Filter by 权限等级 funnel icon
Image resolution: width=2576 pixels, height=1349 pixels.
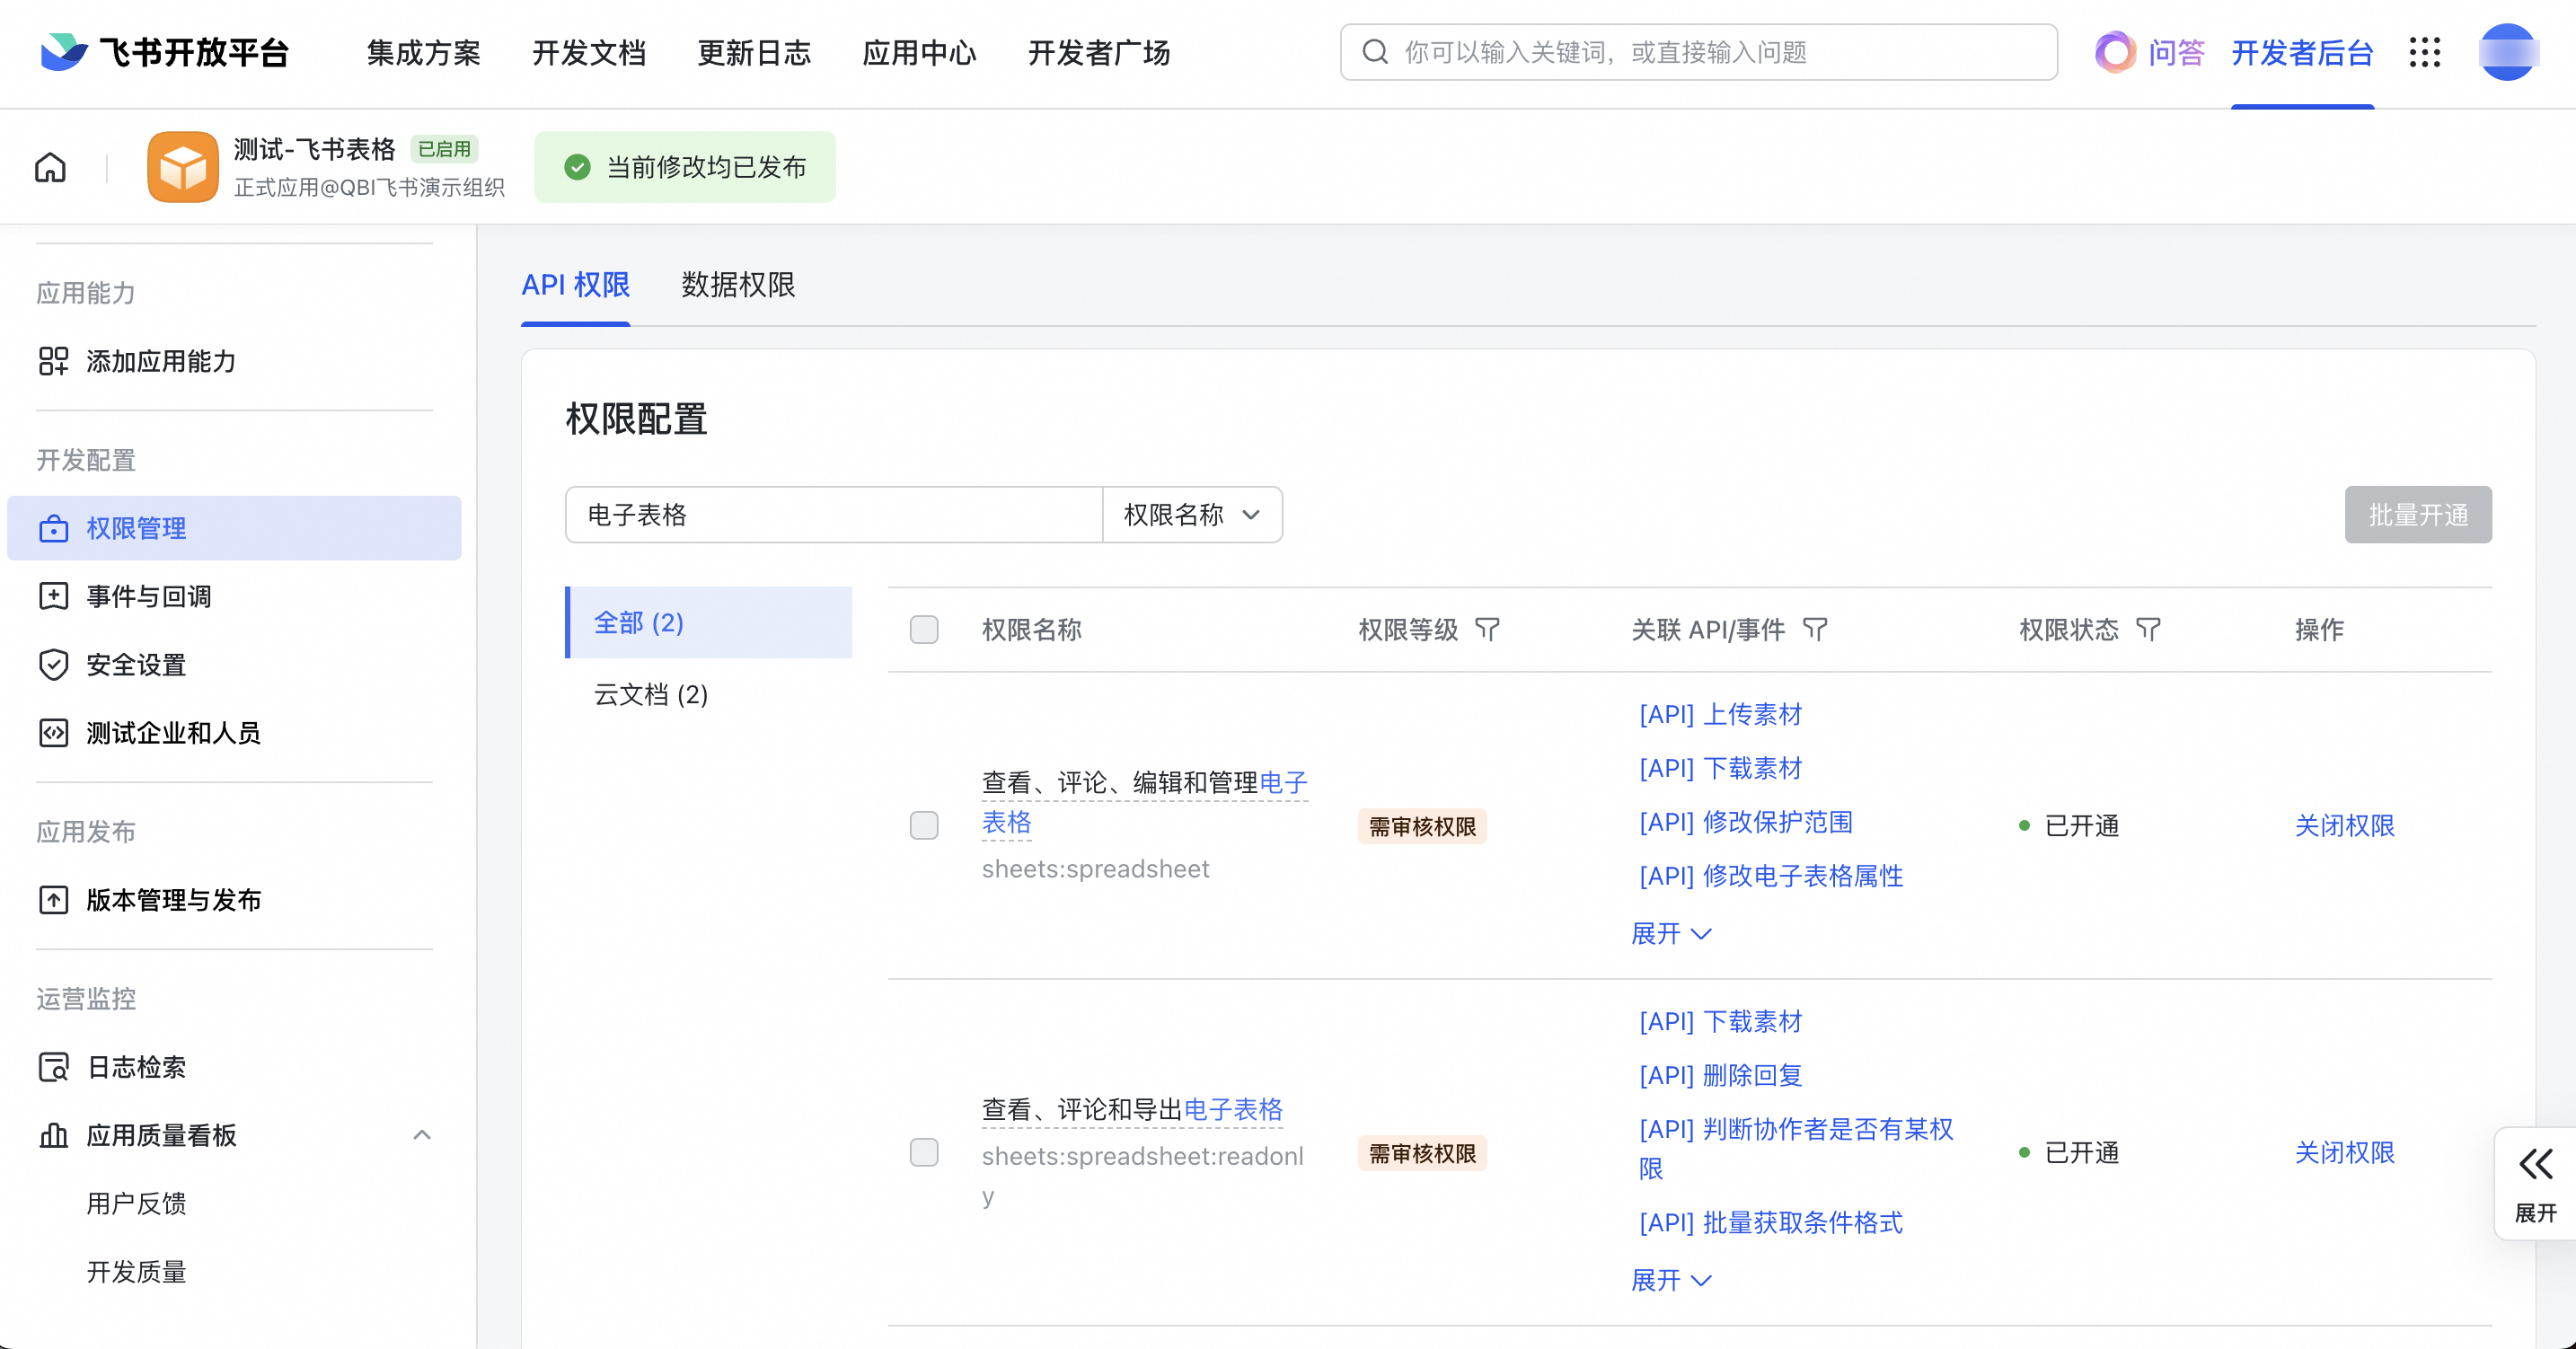point(1487,629)
